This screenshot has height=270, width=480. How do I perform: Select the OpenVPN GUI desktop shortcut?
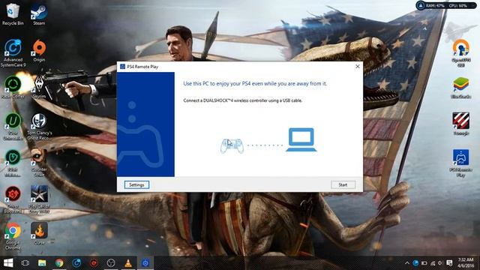460,52
